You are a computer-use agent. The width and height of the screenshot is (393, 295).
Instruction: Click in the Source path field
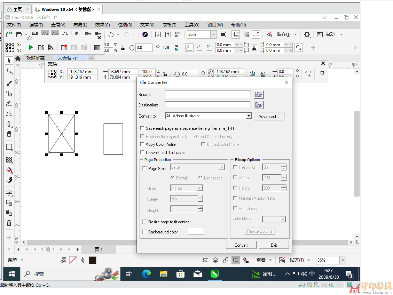point(207,94)
